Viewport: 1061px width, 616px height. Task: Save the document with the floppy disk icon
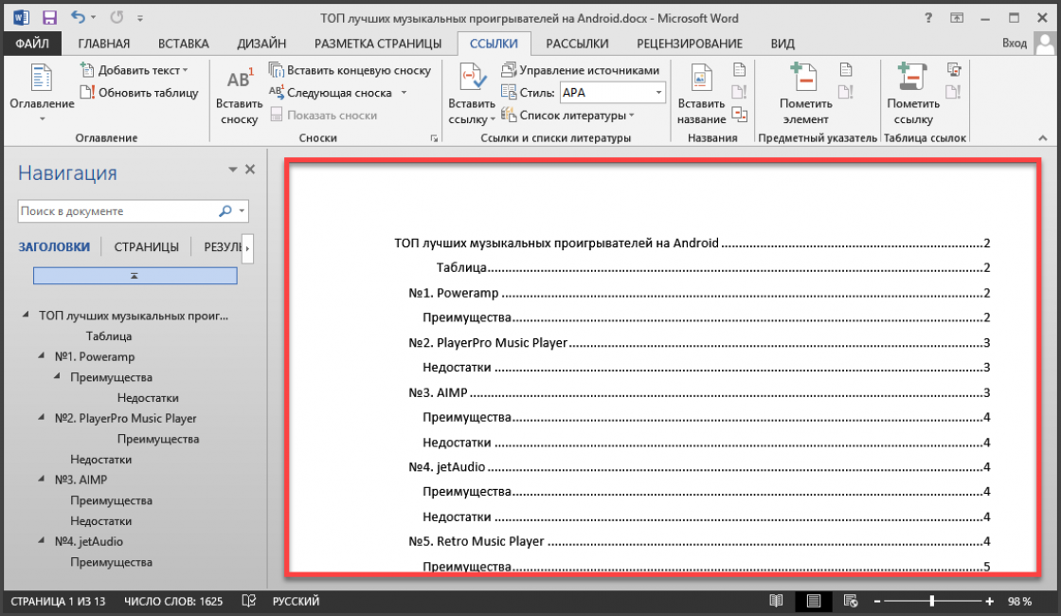[49, 18]
